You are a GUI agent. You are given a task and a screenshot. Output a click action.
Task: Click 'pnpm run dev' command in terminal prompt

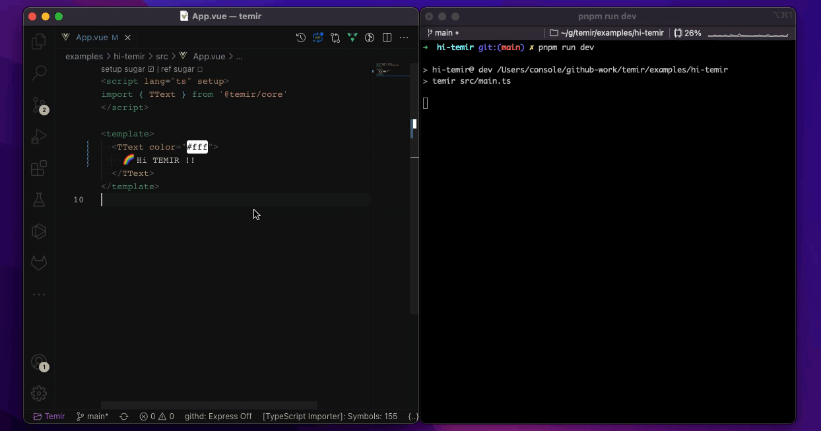(x=566, y=47)
